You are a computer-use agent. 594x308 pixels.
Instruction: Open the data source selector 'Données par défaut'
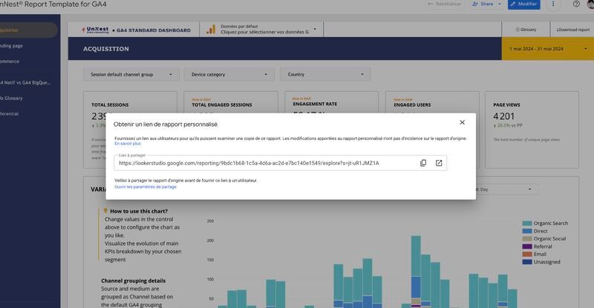pos(261,30)
